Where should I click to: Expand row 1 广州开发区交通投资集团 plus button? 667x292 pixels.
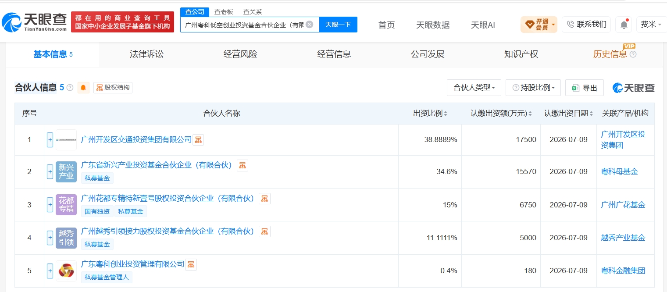pyautogui.click(x=50, y=140)
